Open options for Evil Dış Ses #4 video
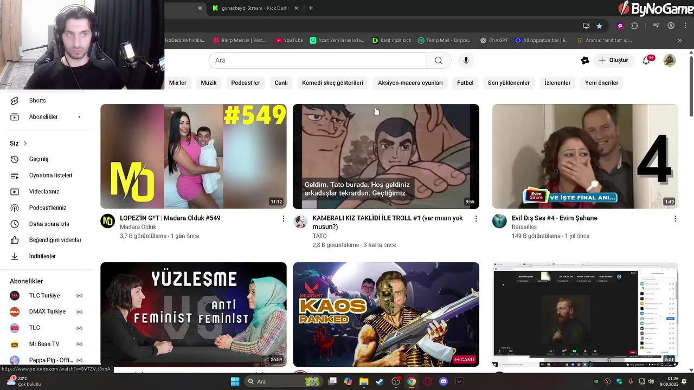Screen dimensions: 694x390 tap(675, 218)
